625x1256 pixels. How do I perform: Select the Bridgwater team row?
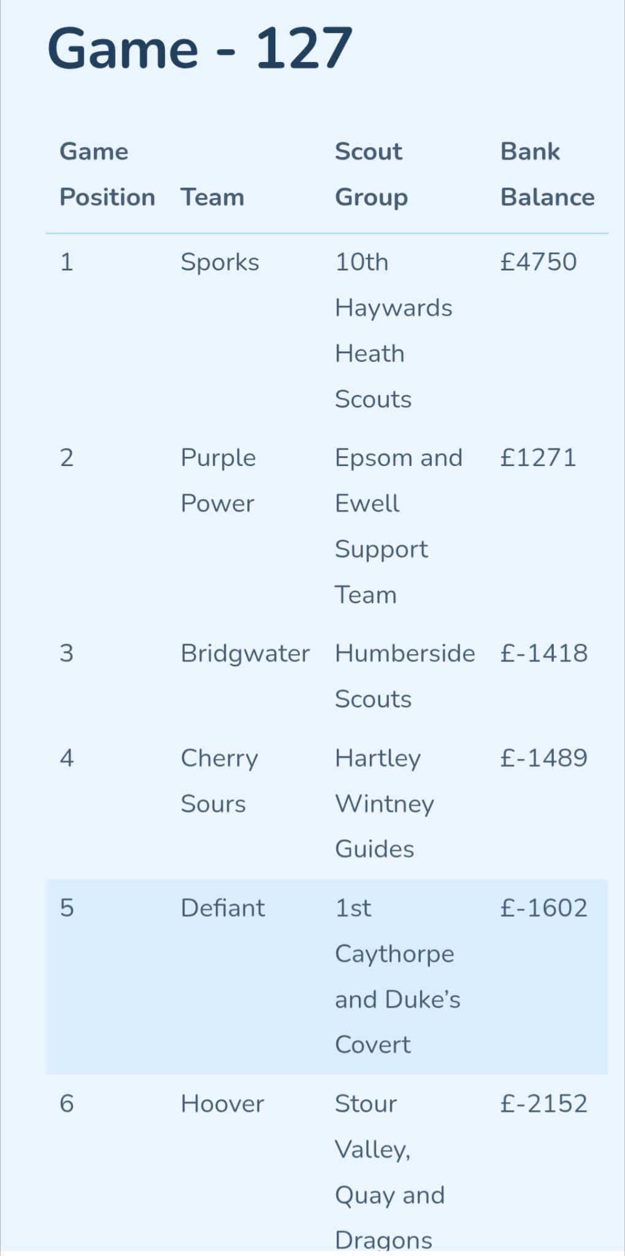tap(327, 676)
